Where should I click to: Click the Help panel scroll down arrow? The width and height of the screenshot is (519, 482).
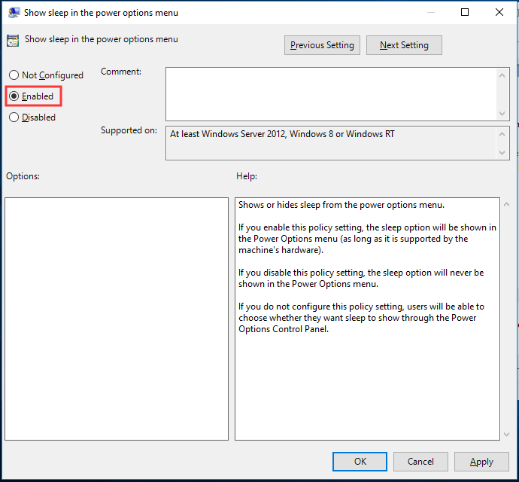pos(506,435)
